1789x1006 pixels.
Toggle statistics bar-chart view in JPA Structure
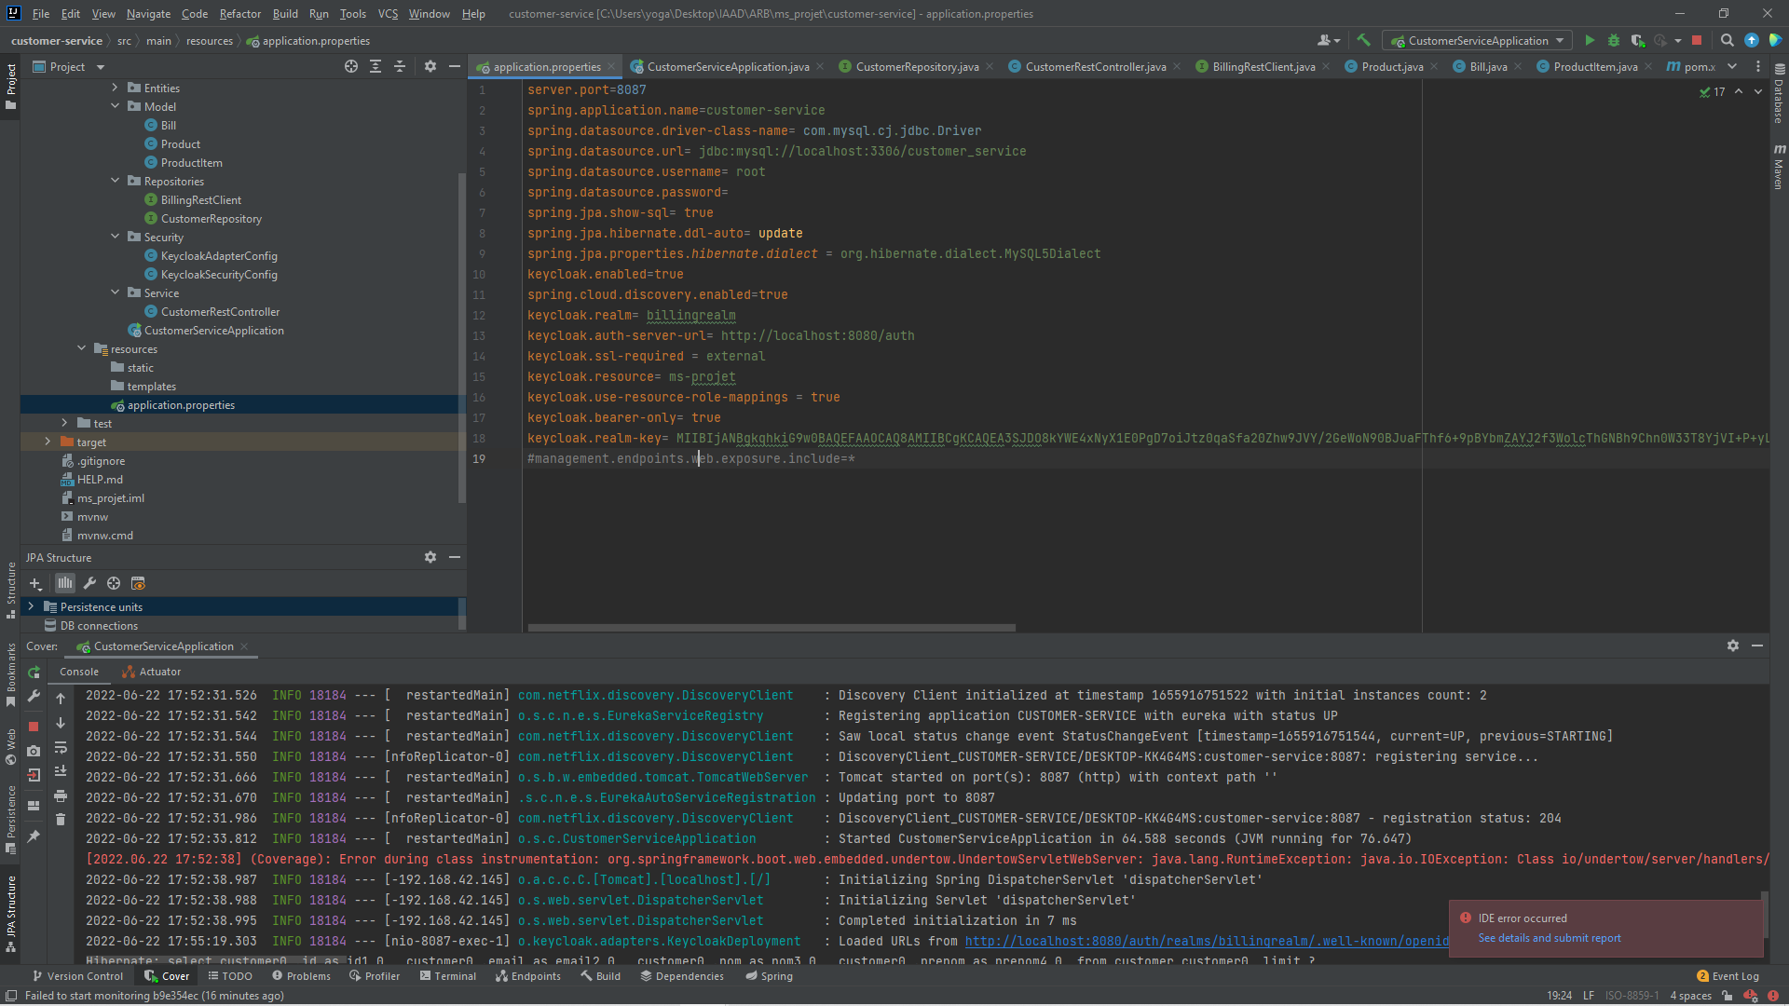coord(64,583)
